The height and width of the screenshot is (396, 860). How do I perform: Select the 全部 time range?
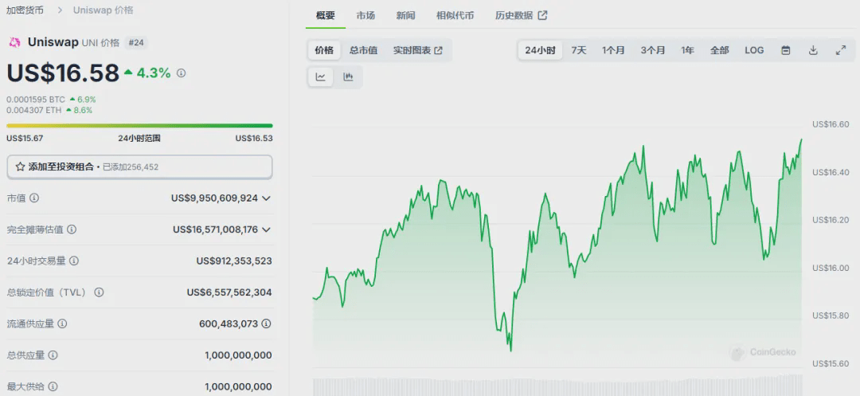[719, 50]
